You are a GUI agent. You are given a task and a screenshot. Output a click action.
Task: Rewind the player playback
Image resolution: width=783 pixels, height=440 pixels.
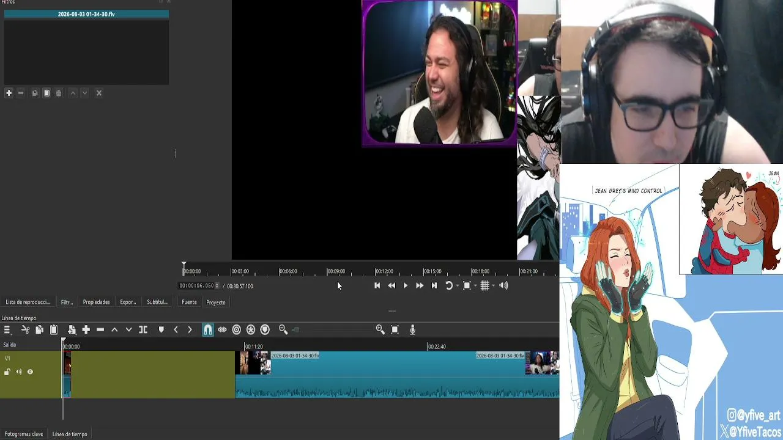pos(391,285)
